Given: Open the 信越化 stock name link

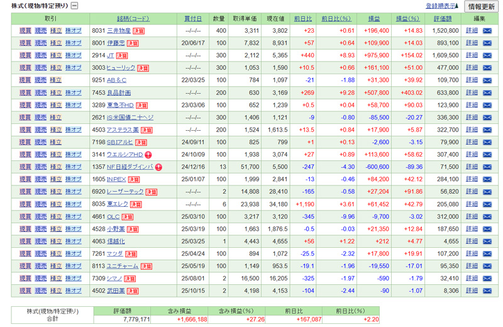Looking at the screenshot, I should click(116, 241).
